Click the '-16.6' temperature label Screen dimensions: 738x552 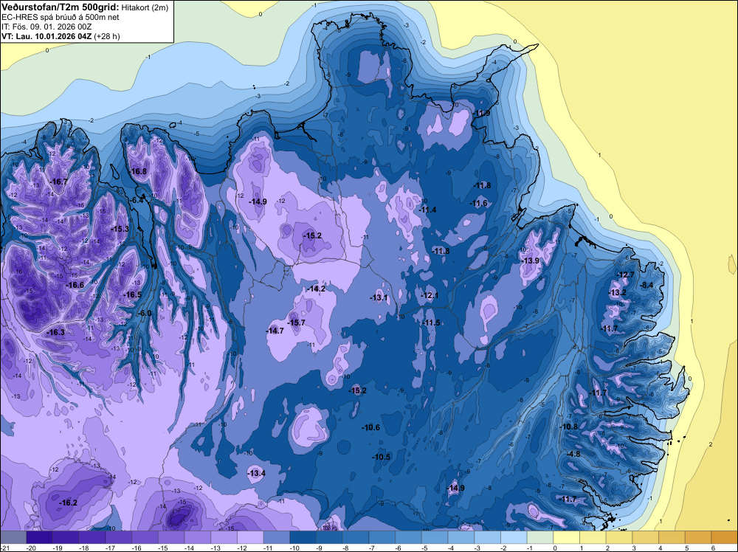click(75, 285)
